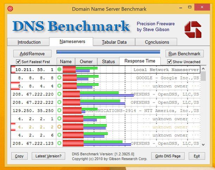Click the response bars for 208.67.222.220

tap(98, 94)
